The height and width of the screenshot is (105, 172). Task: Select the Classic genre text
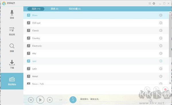pos(36,30)
